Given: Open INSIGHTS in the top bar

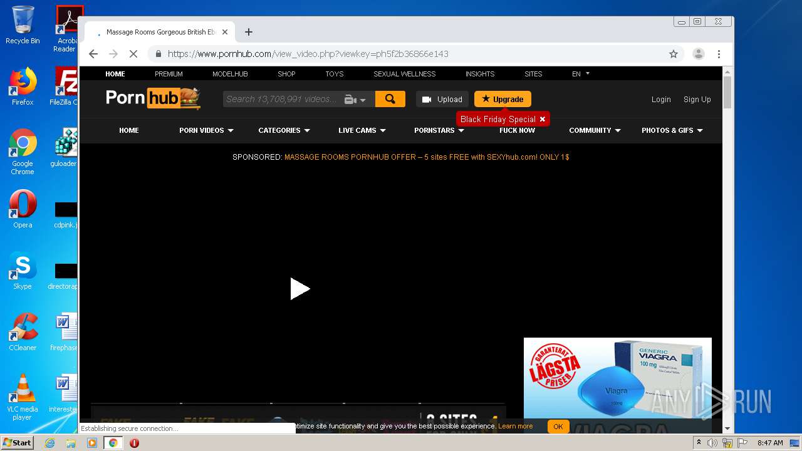Looking at the screenshot, I should [480, 74].
